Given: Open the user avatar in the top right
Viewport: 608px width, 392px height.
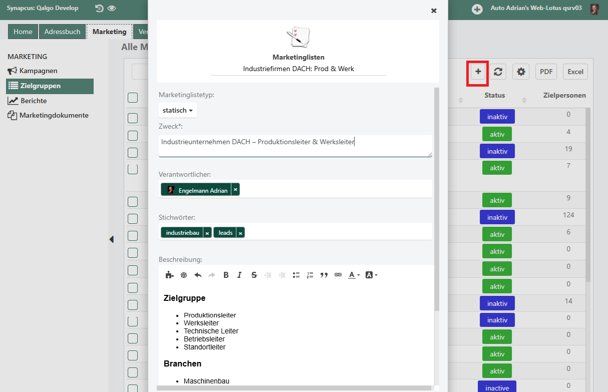Looking at the screenshot, I should (x=594, y=9).
